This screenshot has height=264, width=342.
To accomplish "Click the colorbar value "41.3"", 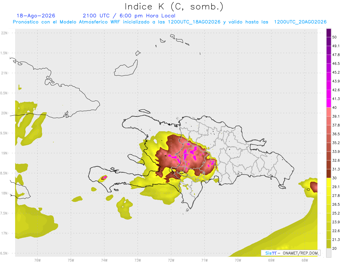I will pos(336,99).
